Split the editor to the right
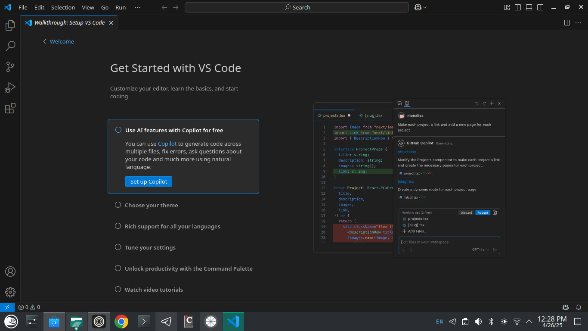Image resolution: width=588 pixels, height=331 pixels. coord(567,22)
